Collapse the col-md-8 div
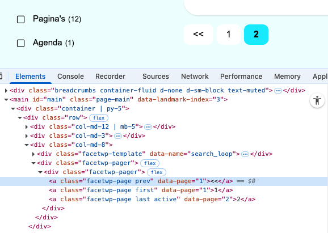 click(27, 145)
